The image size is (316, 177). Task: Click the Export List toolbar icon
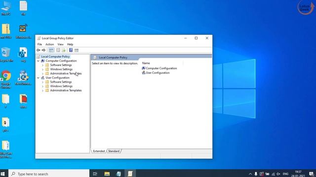tap(64, 50)
